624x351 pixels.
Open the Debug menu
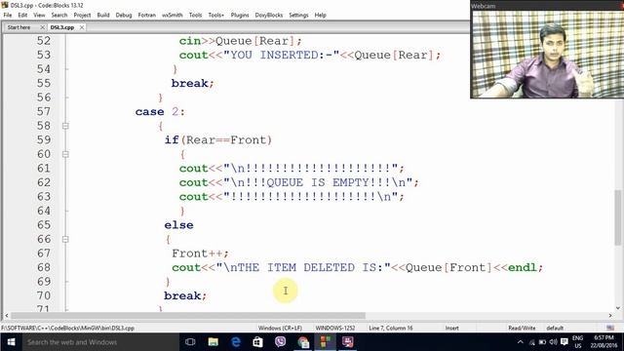tap(124, 16)
